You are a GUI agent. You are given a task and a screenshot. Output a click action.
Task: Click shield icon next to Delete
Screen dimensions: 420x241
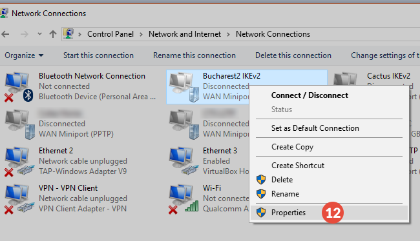(x=261, y=180)
